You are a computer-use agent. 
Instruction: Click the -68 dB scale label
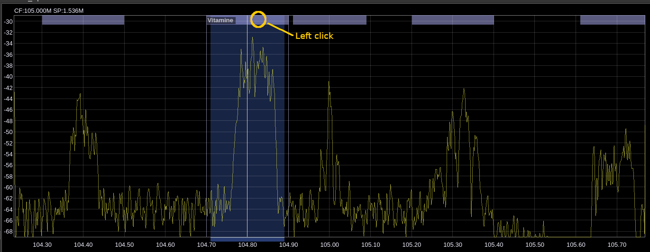(8, 232)
